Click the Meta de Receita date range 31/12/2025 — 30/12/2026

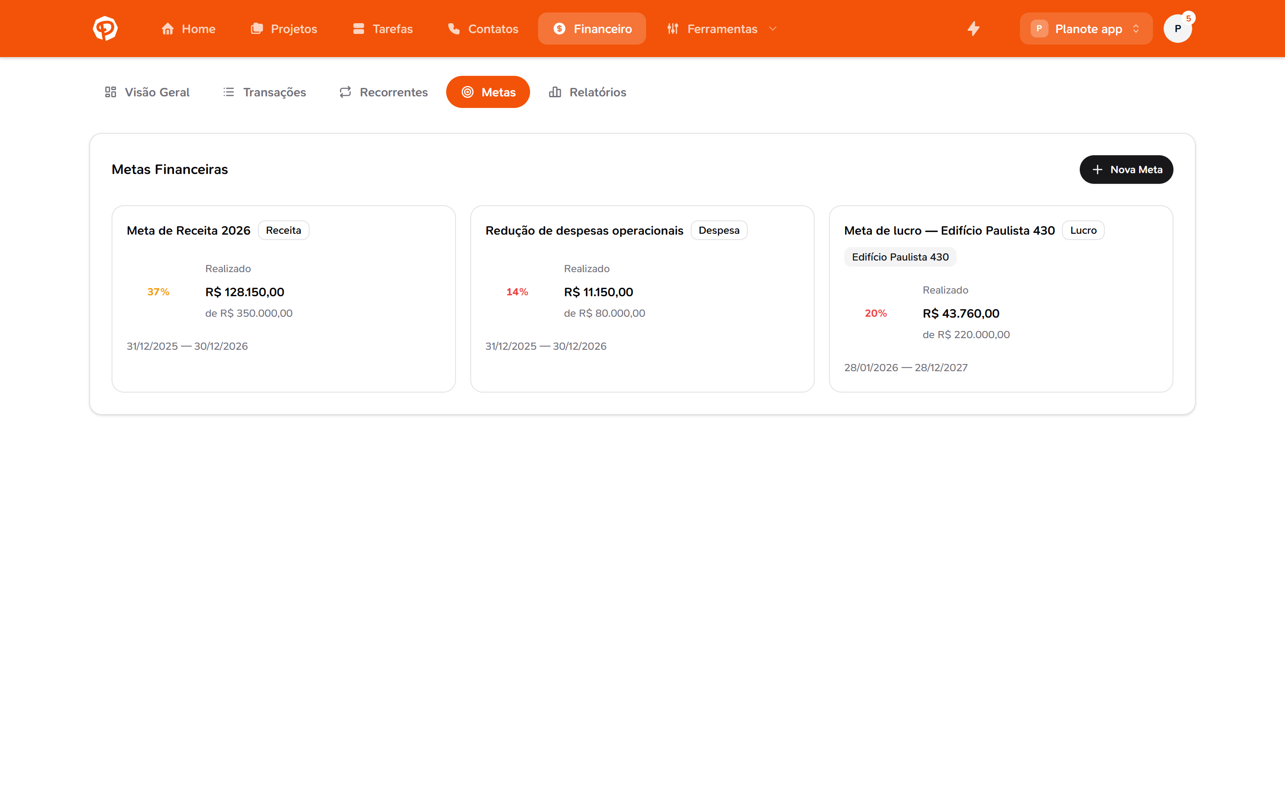click(x=187, y=346)
